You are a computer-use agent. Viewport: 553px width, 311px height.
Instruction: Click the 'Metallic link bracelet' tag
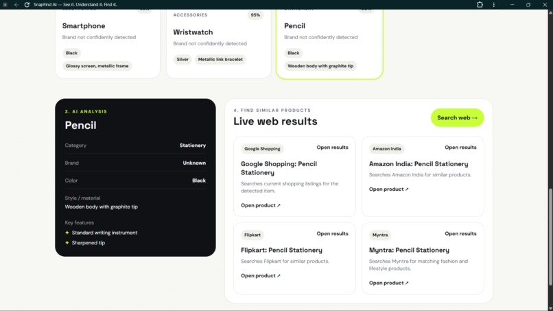(x=220, y=60)
